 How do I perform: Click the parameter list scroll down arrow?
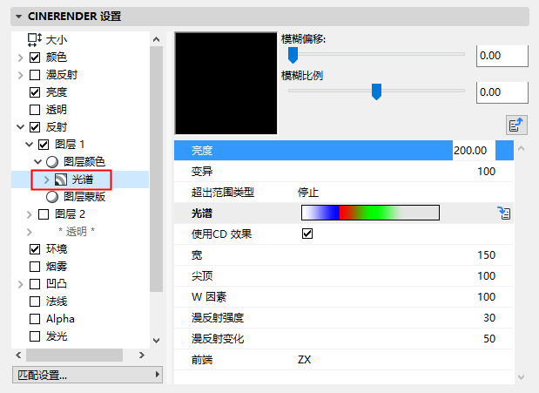pyautogui.click(x=521, y=377)
